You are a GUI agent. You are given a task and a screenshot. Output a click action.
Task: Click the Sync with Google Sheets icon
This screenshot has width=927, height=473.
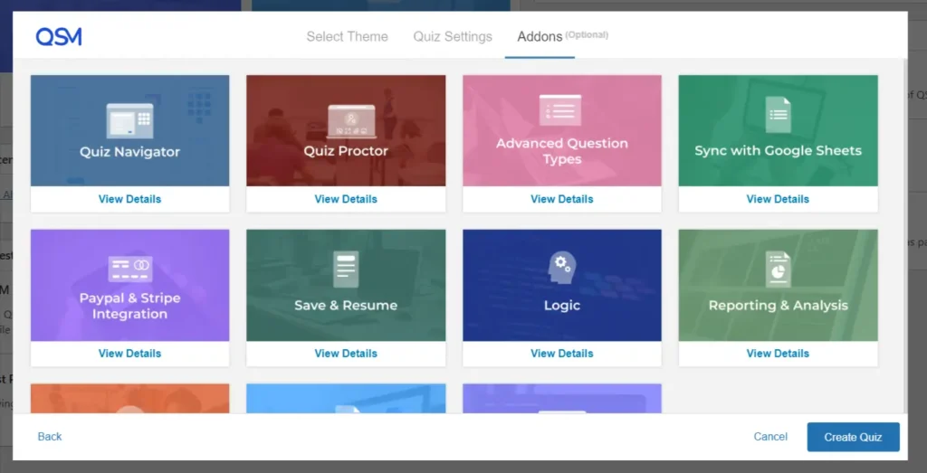coord(778,116)
